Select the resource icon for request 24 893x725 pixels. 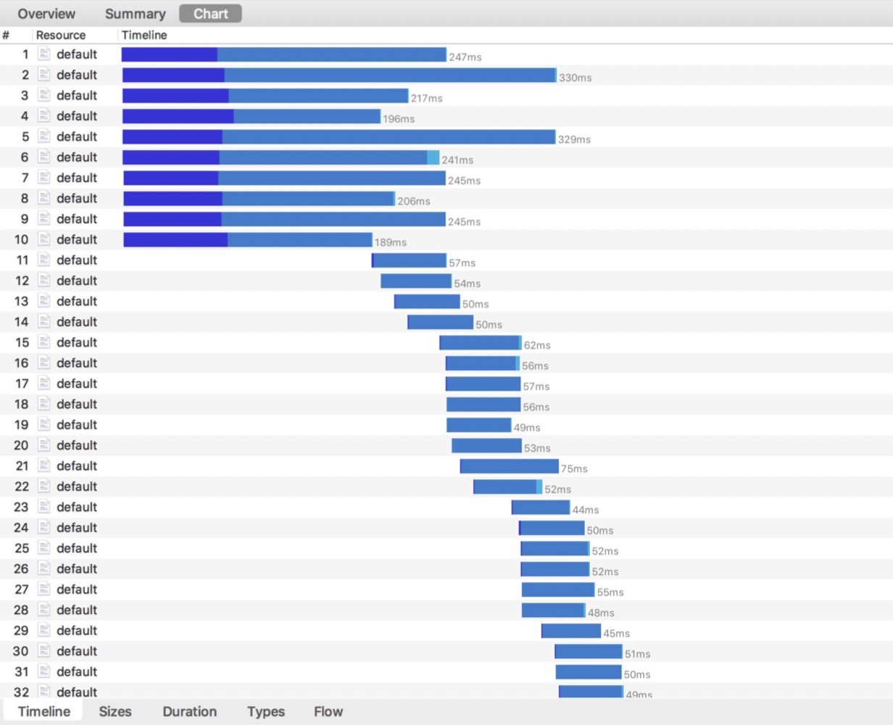point(44,527)
